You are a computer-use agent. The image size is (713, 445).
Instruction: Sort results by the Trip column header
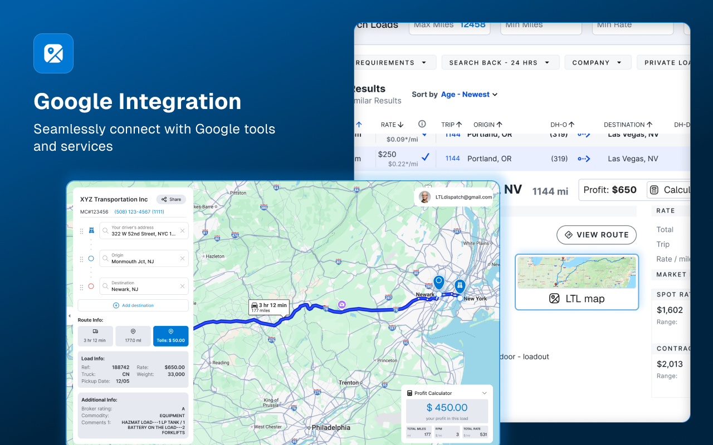453,125
